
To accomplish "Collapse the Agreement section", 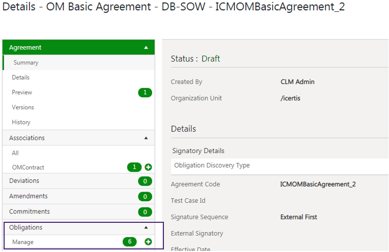I will tap(146, 48).
